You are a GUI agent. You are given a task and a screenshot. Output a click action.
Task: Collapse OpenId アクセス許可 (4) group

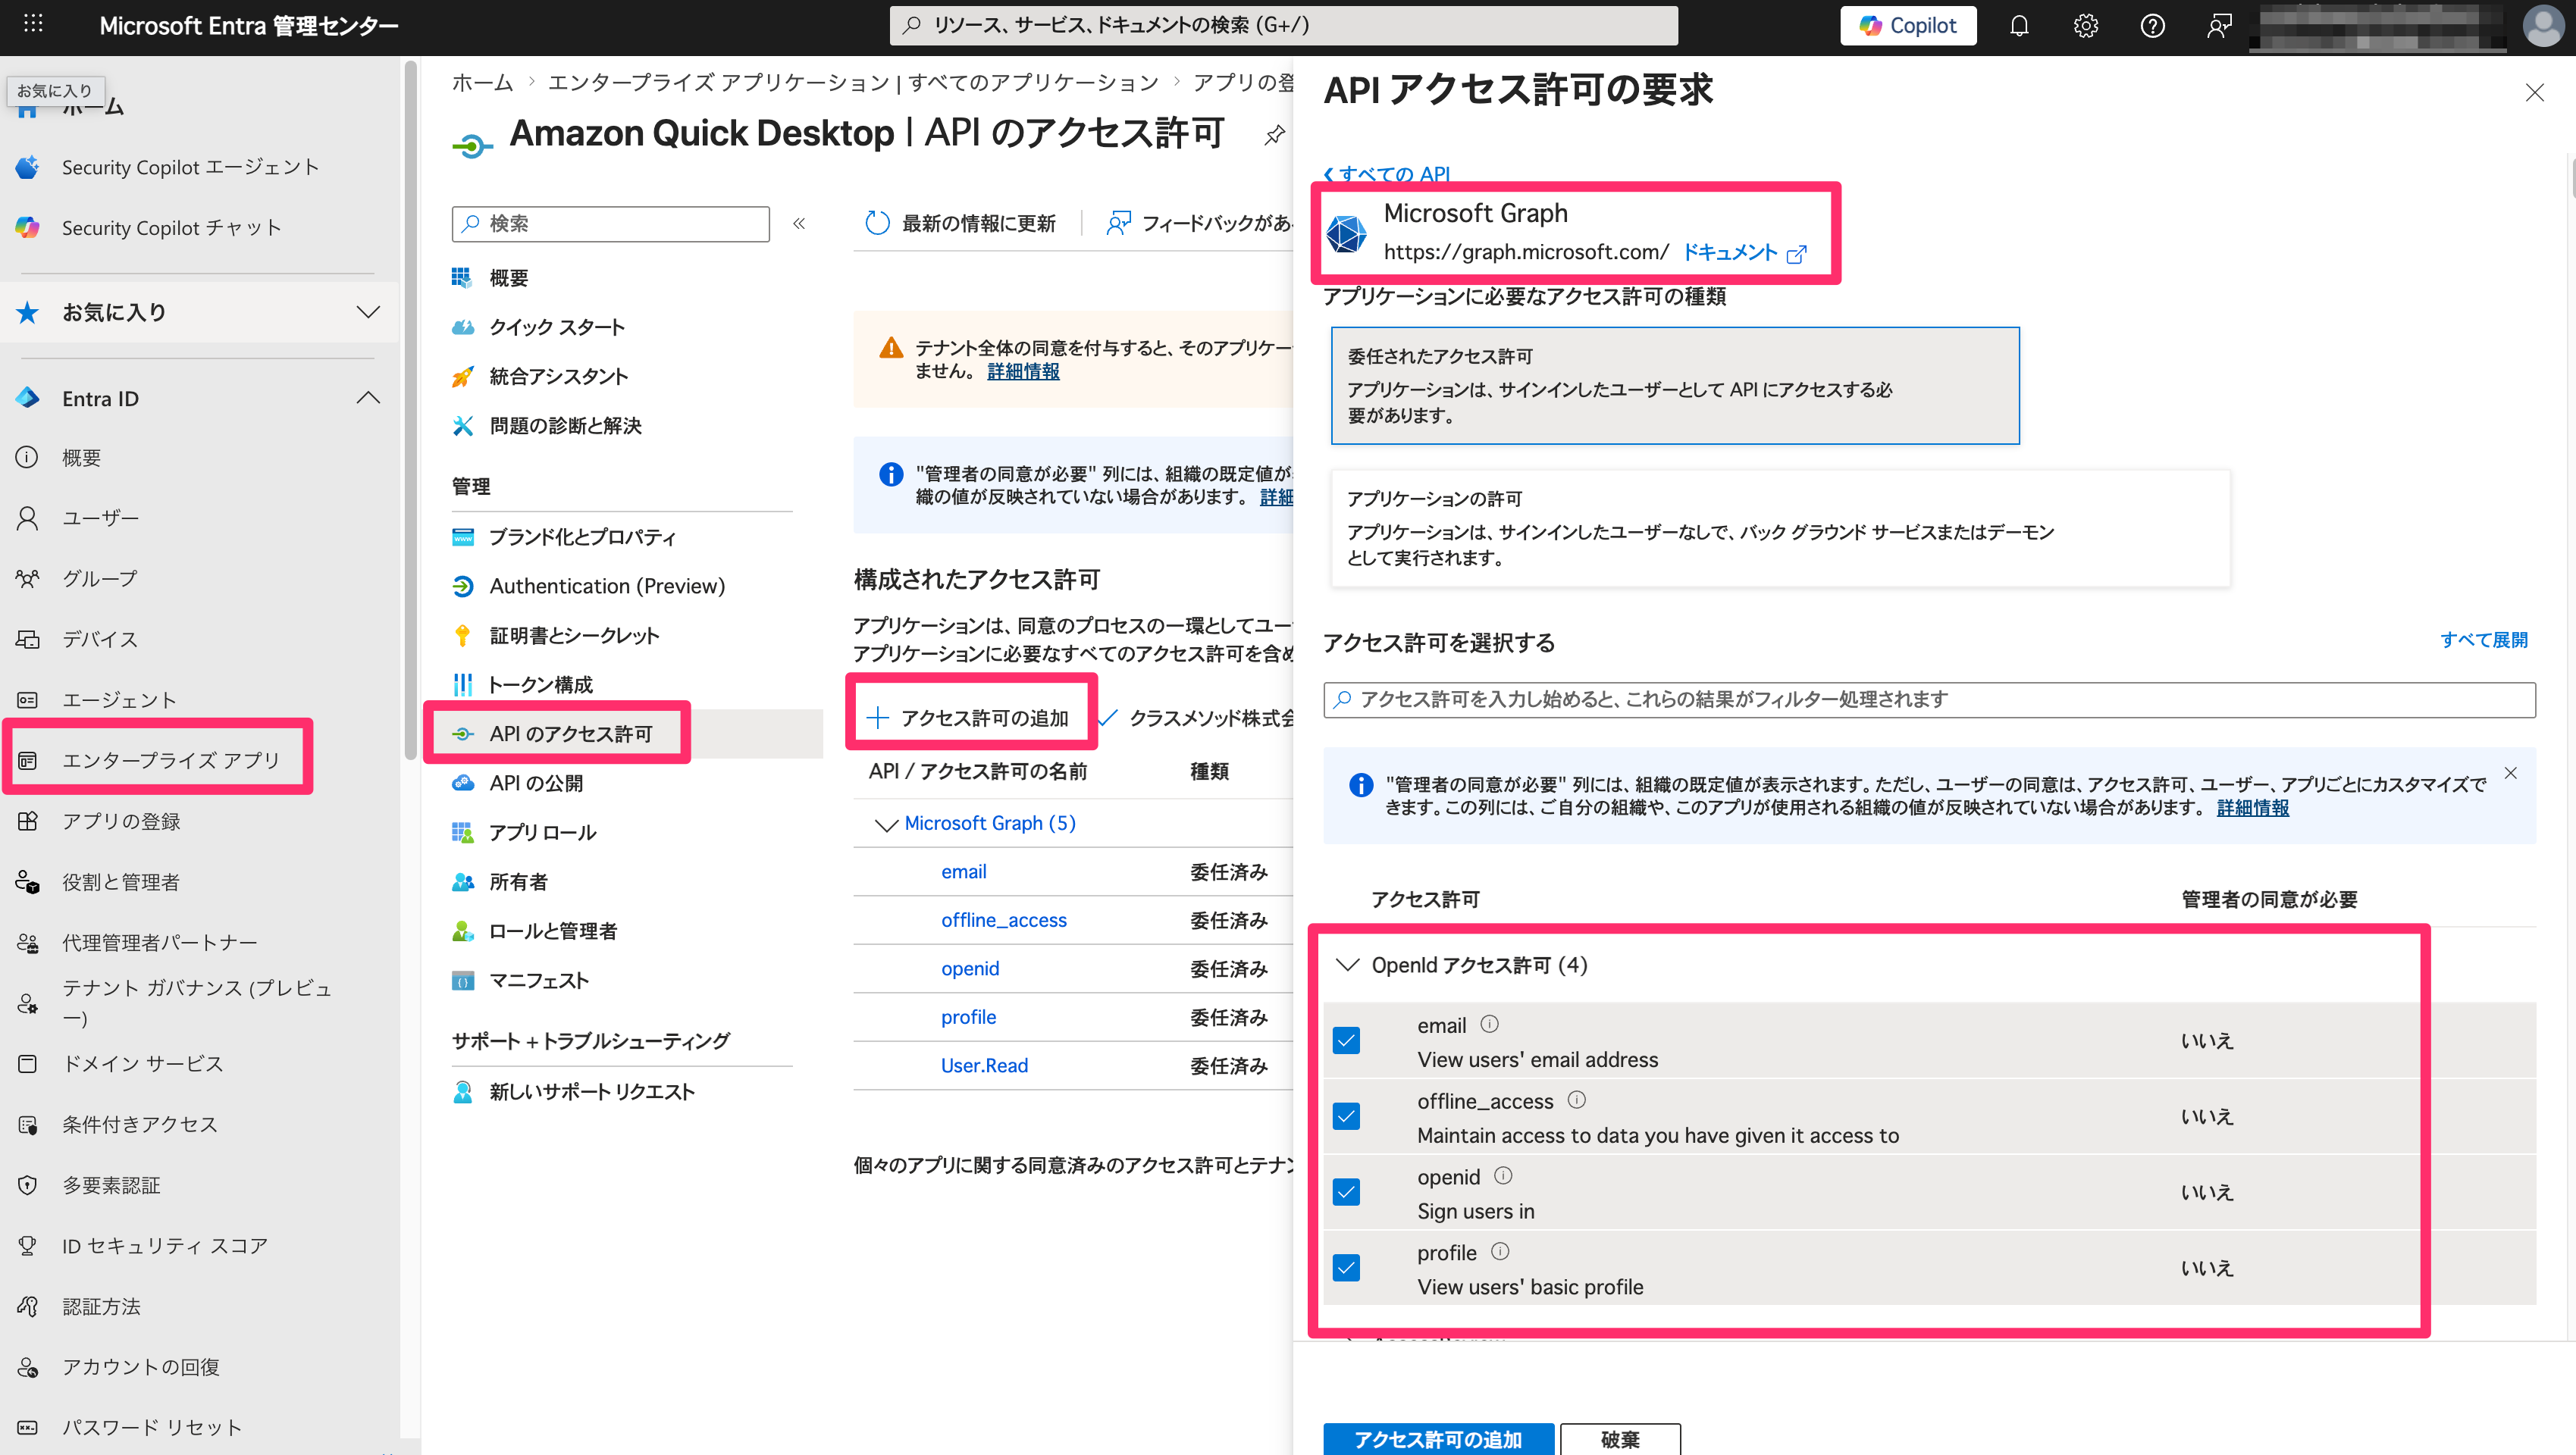point(1348,965)
